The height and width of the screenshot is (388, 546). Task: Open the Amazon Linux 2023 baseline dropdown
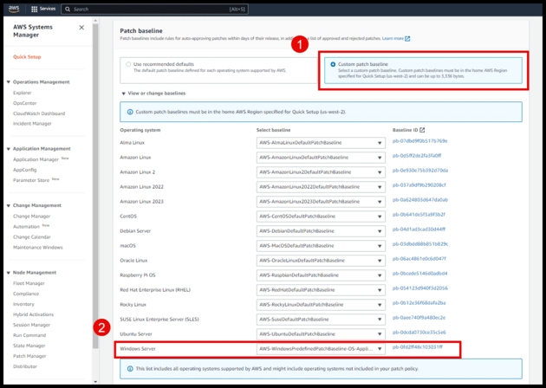(x=321, y=202)
